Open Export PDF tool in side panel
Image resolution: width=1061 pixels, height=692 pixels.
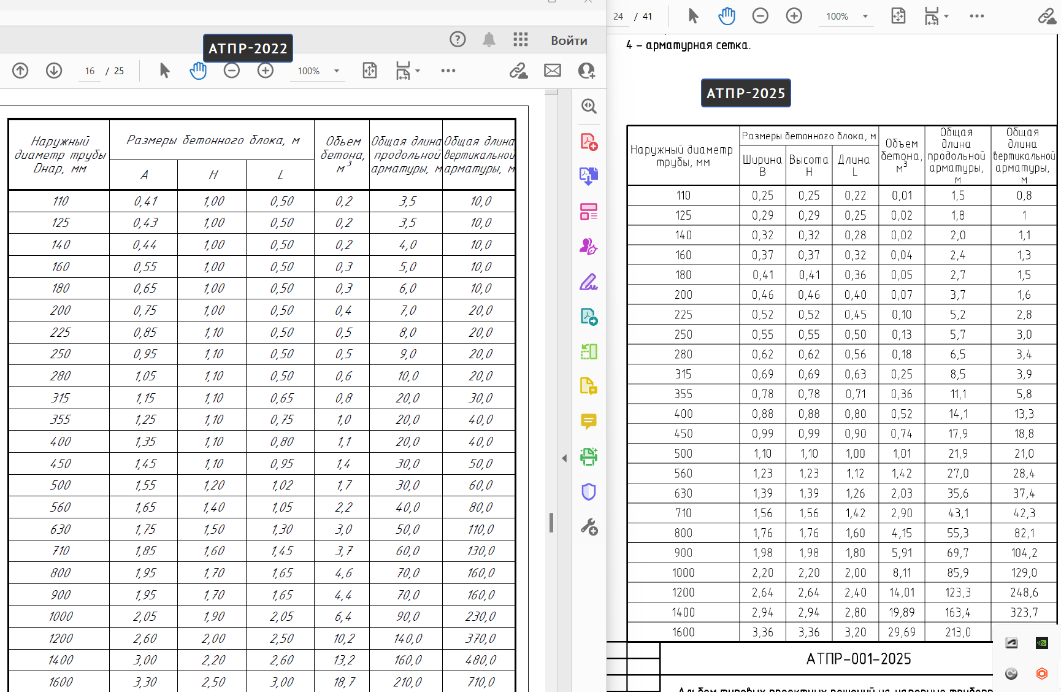(x=589, y=177)
